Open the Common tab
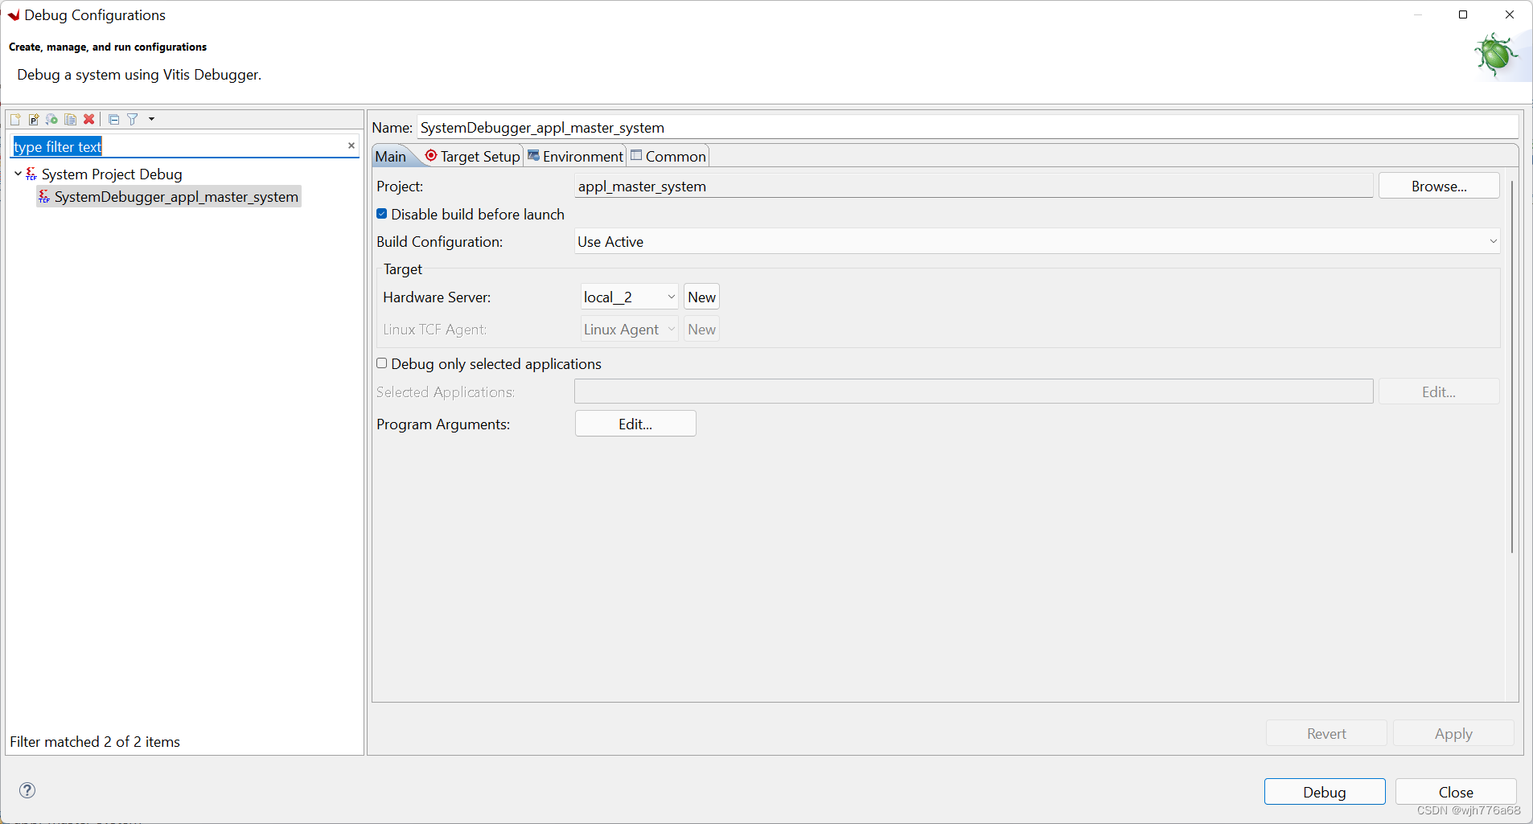 pyautogui.click(x=668, y=156)
